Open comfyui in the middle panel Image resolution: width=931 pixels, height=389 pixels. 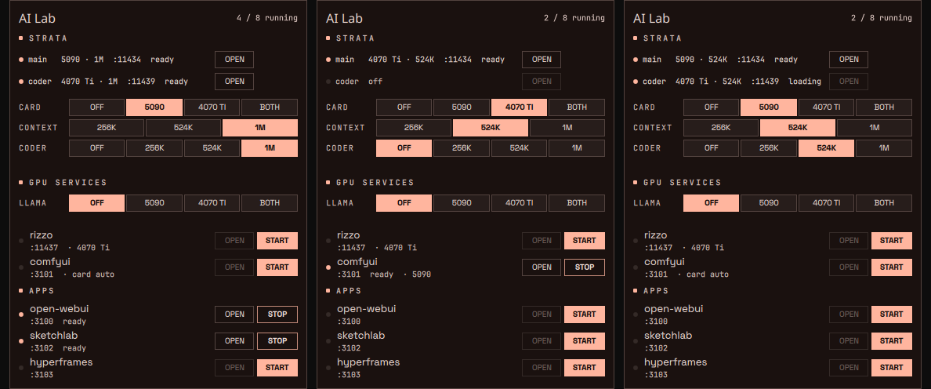pyautogui.click(x=542, y=267)
